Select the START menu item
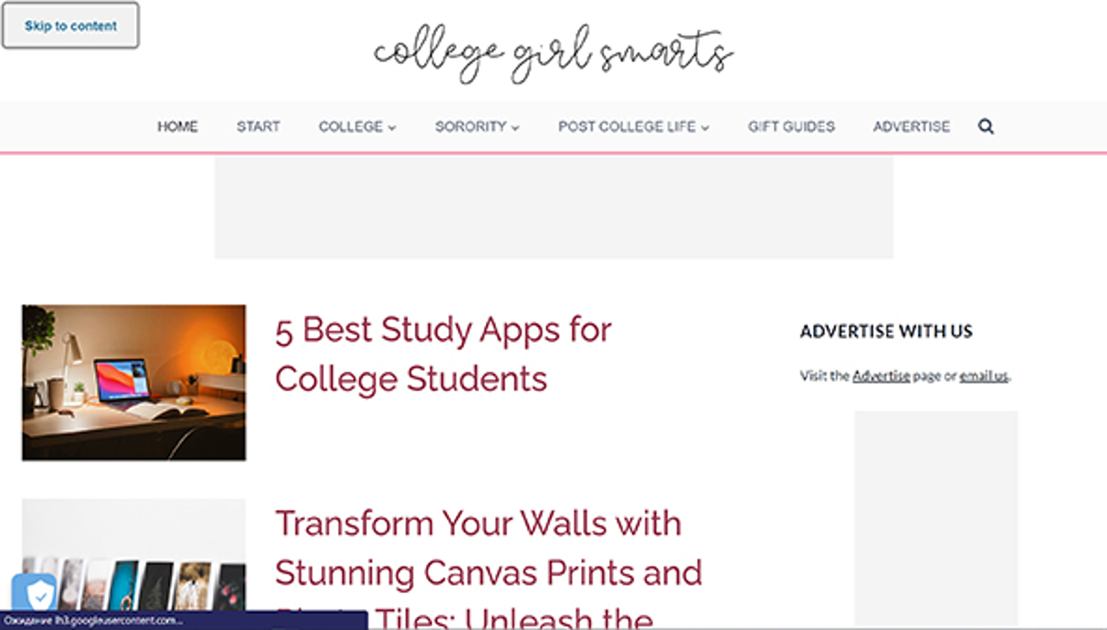This screenshot has width=1107, height=630. click(x=258, y=126)
